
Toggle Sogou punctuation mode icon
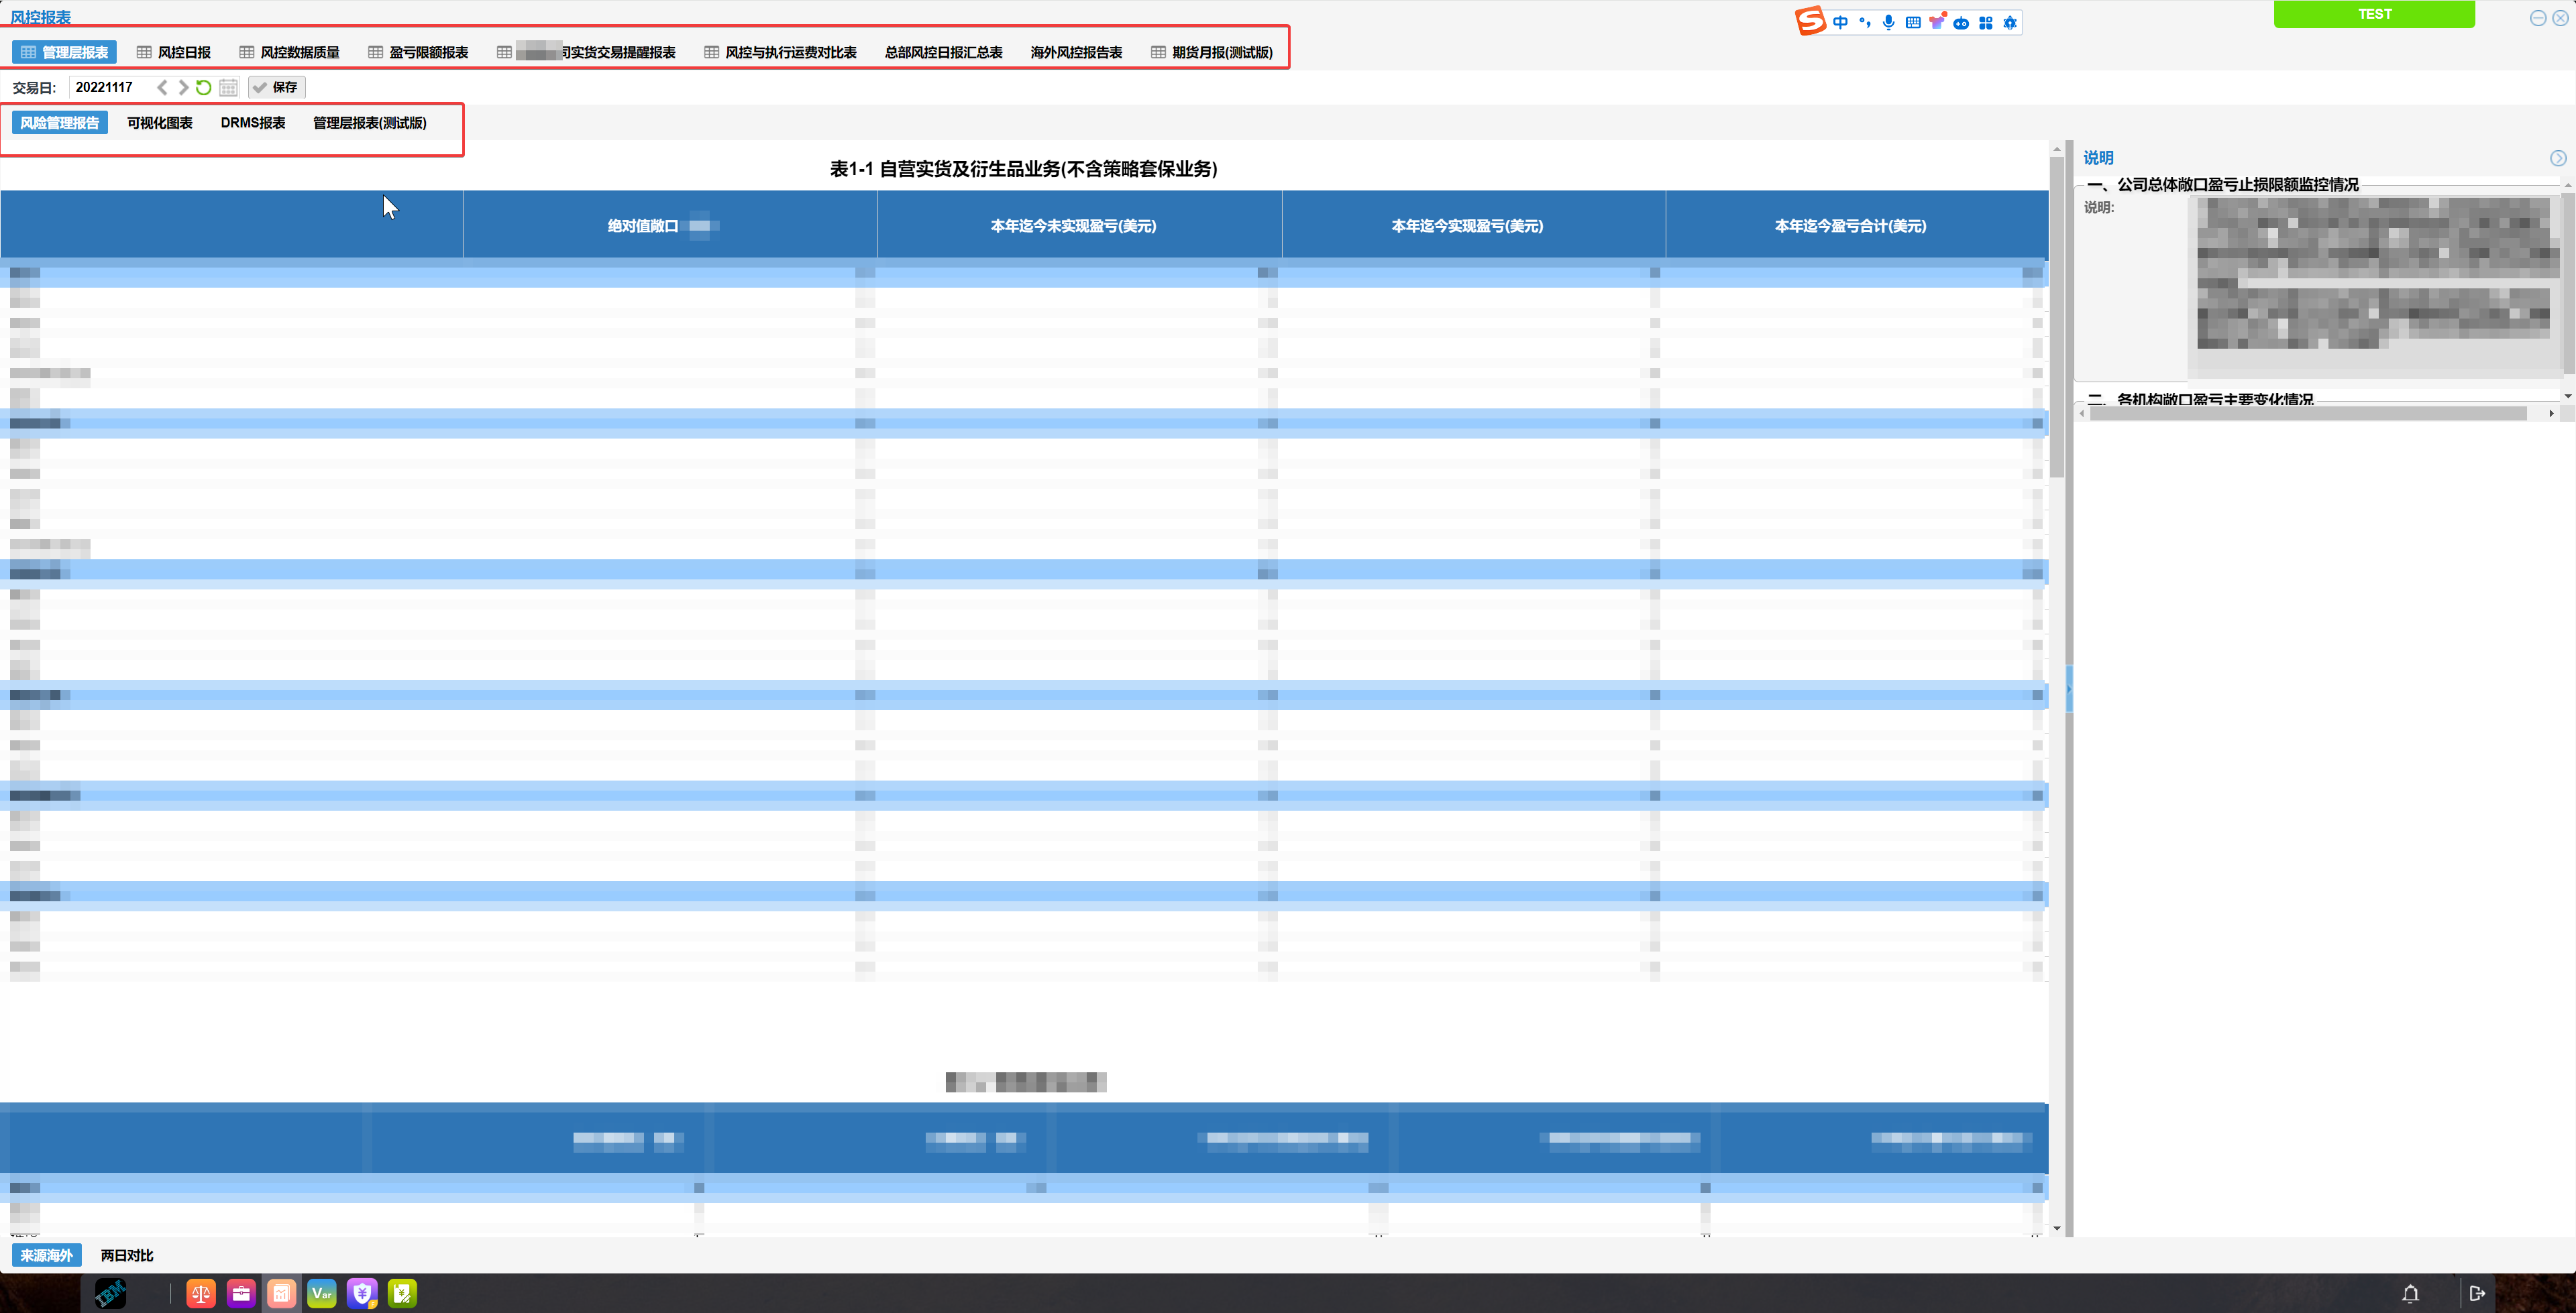click(1865, 22)
